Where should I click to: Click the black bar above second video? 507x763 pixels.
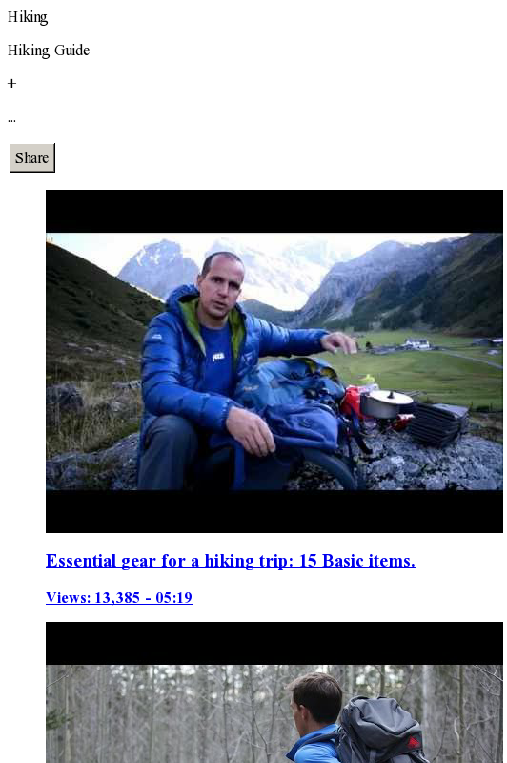(274, 643)
